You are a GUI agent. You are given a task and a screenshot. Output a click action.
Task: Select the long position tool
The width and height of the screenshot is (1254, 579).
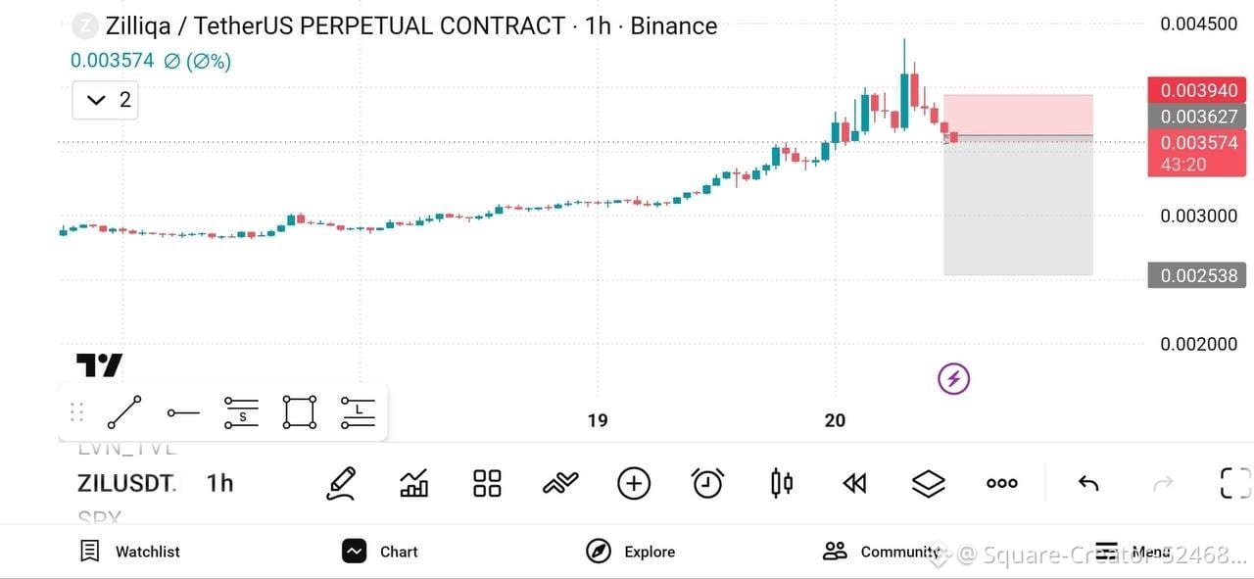pos(359,412)
